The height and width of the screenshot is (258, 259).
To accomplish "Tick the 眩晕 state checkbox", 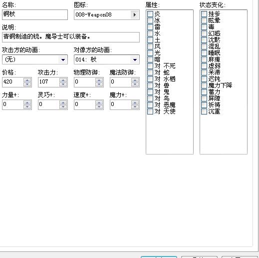I will tap(204, 20).
